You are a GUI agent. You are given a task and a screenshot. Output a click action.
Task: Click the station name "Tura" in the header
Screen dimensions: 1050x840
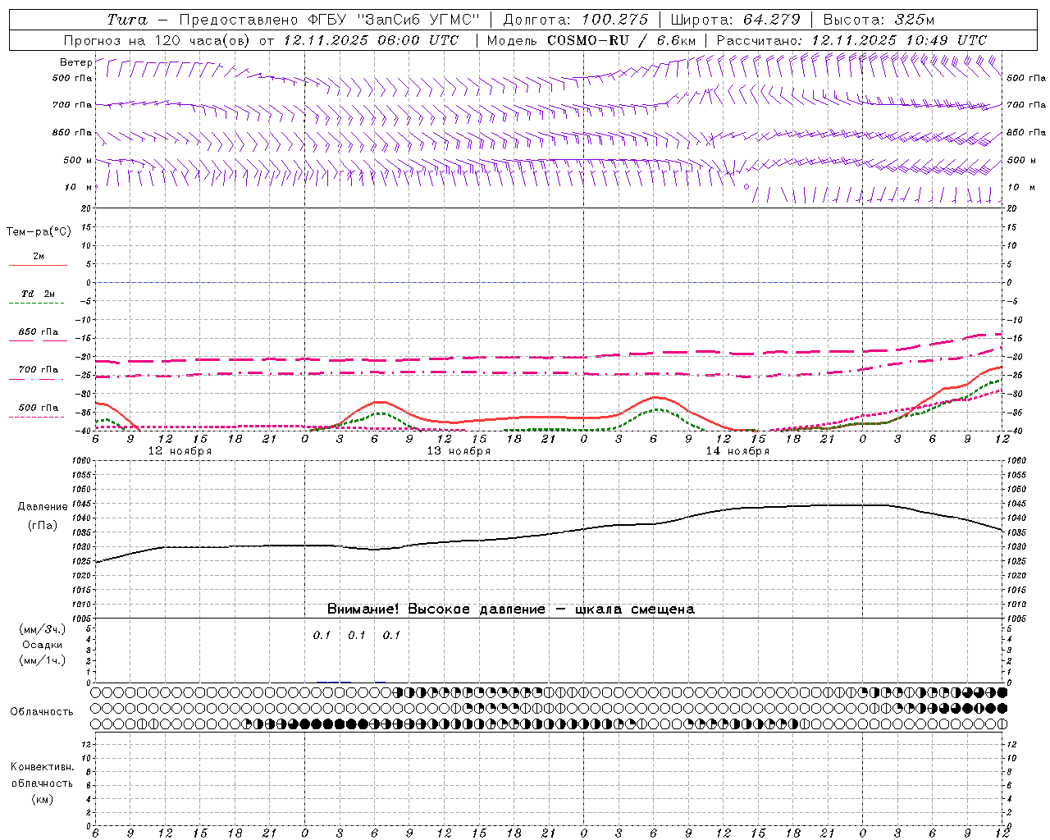(x=127, y=20)
